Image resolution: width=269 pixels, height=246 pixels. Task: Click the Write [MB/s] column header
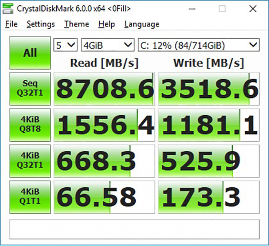pos(209,63)
